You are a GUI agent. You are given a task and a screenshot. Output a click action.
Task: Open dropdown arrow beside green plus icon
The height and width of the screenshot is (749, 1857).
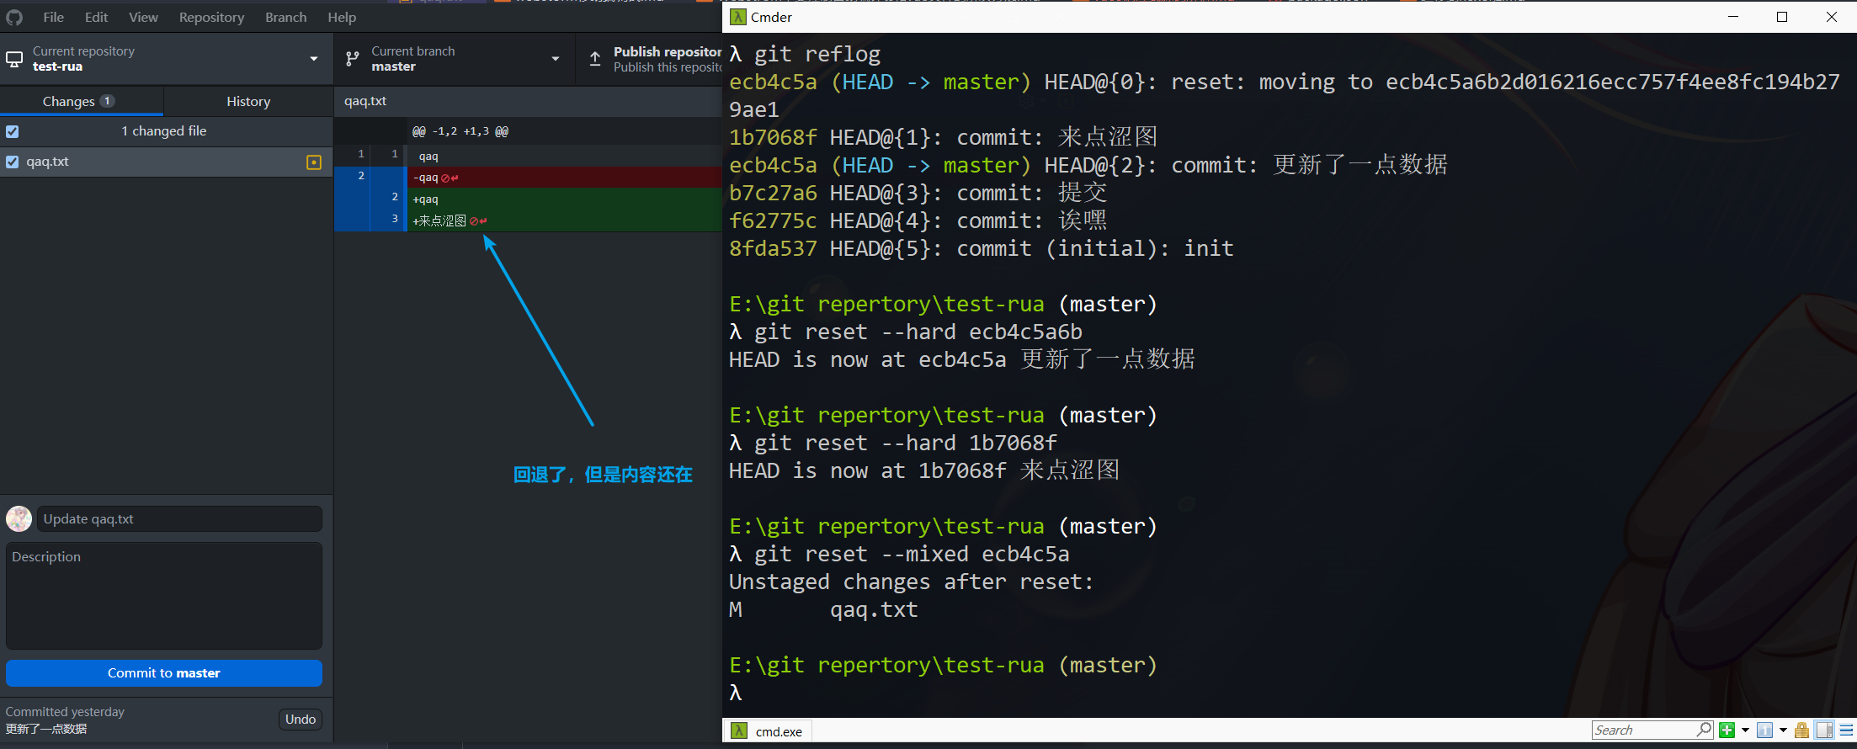1745,730
